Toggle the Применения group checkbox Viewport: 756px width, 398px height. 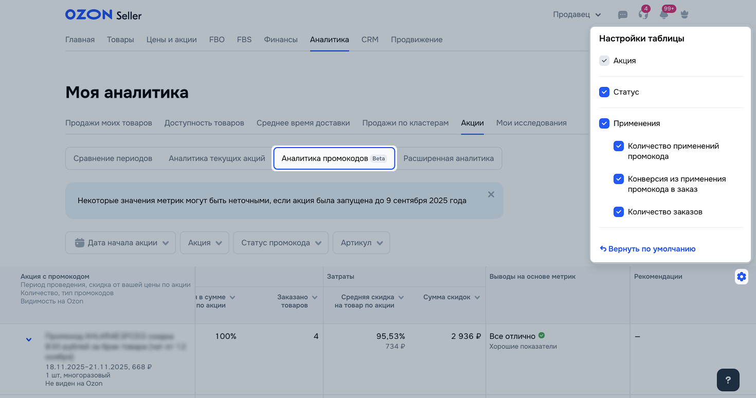[x=604, y=123]
